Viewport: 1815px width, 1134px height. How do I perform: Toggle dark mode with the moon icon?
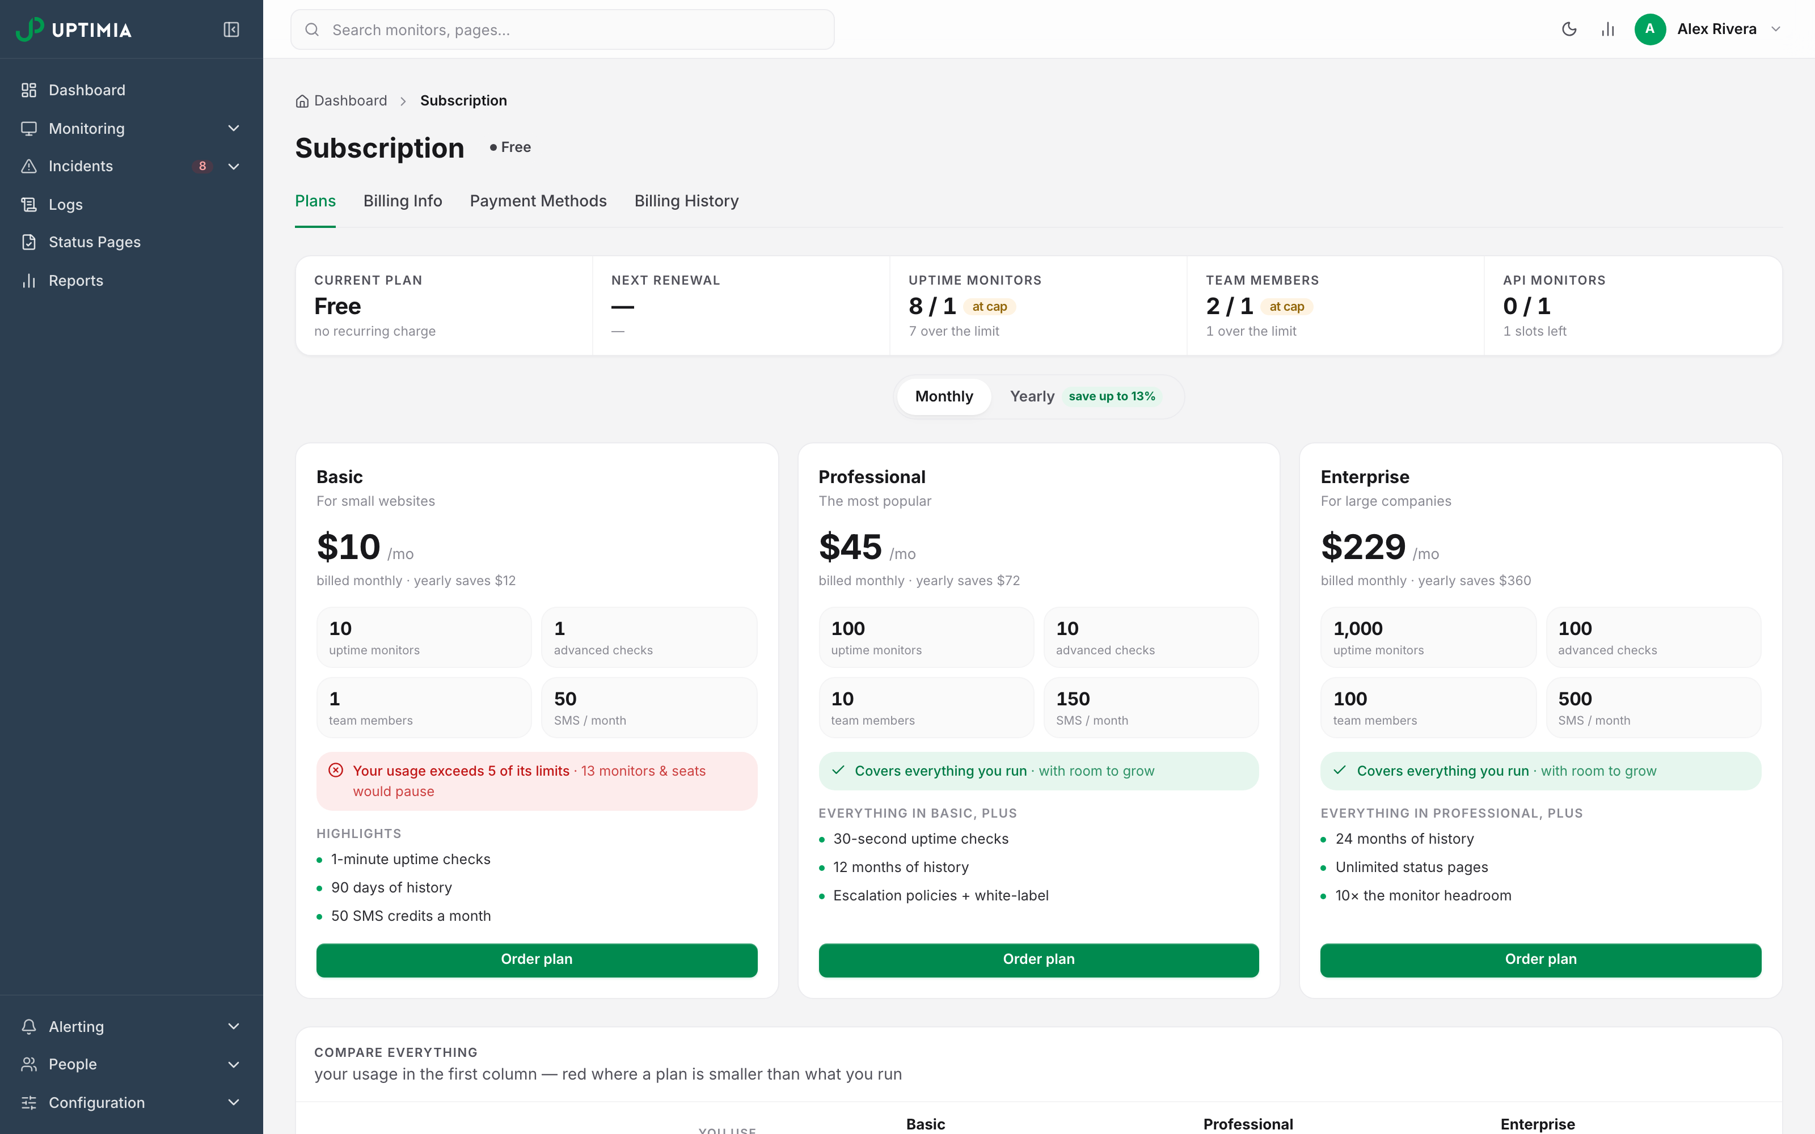1569,29
